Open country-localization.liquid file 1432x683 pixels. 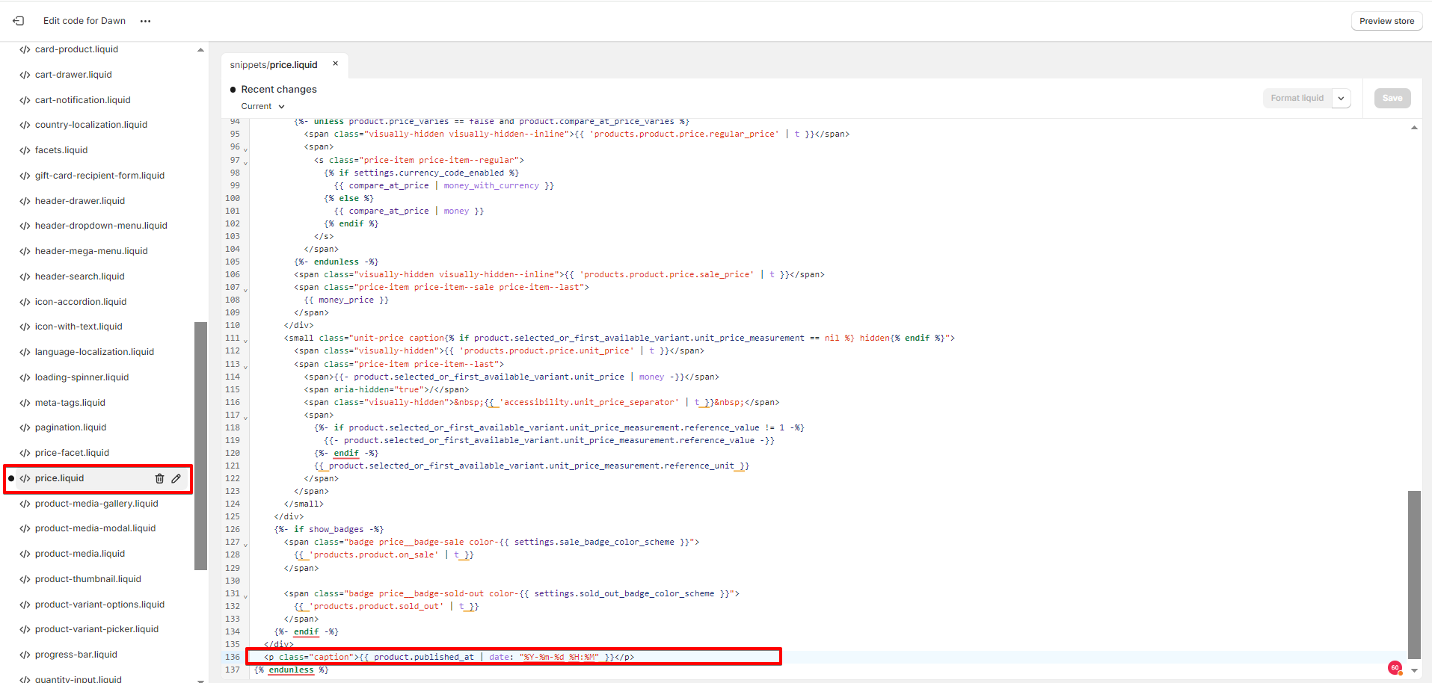pyautogui.click(x=91, y=125)
